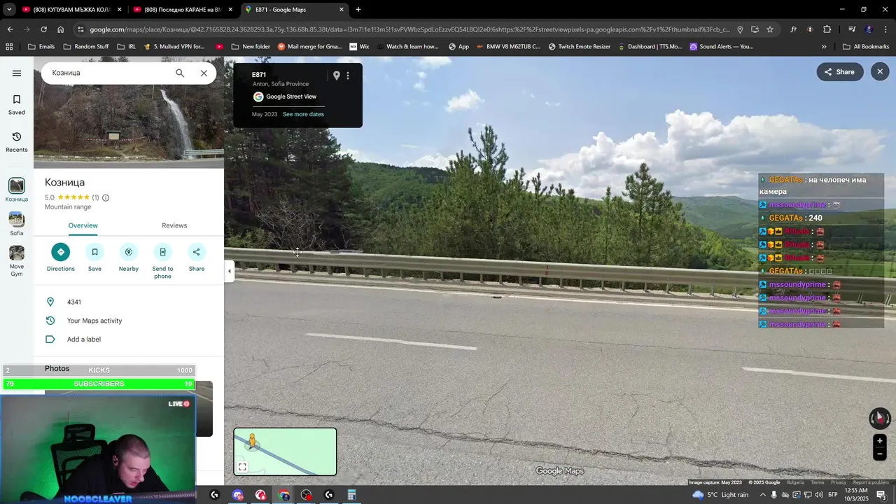Click the Sofia sidebar thumbnail
The height and width of the screenshot is (504, 896).
17,224
